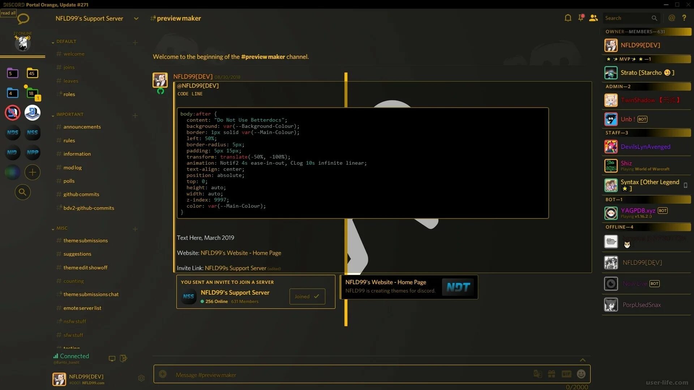Open pinned messages
The width and height of the screenshot is (694, 390).
tap(581, 18)
